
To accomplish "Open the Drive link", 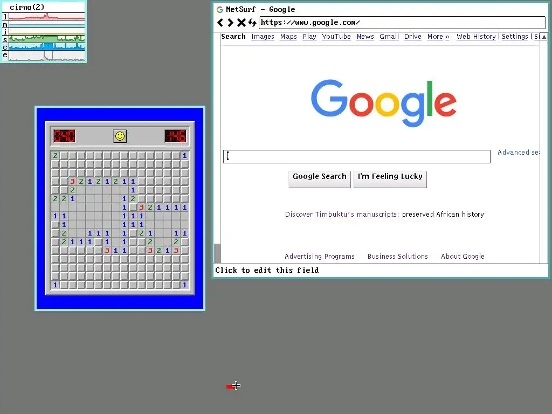I will point(412,37).
